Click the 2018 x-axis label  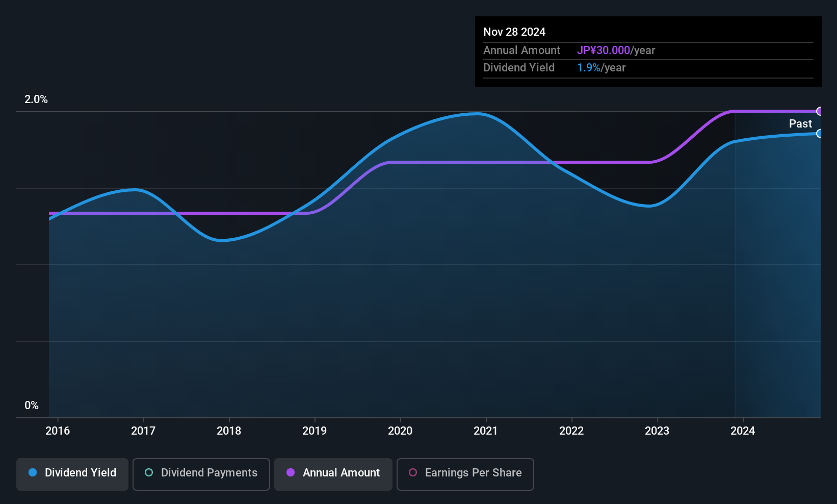[229, 431]
